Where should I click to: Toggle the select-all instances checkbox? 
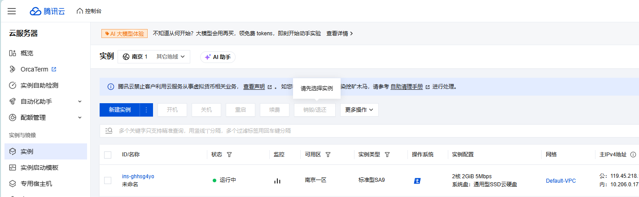tap(108, 155)
